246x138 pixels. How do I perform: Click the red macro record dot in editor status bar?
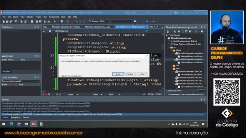click(46, 94)
